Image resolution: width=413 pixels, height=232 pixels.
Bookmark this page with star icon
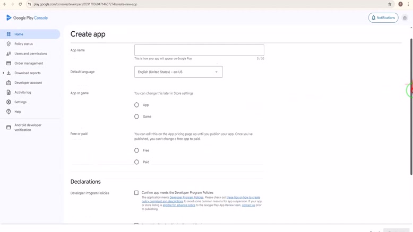pyautogui.click(x=390, y=4)
